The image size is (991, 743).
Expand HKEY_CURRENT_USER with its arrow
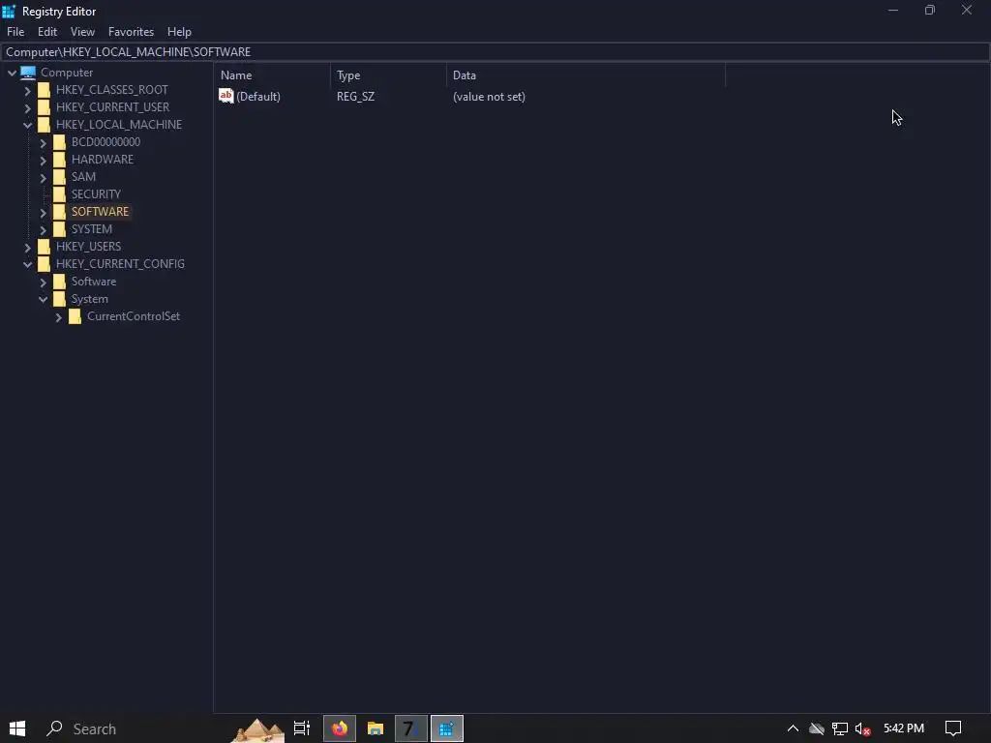pos(28,108)
